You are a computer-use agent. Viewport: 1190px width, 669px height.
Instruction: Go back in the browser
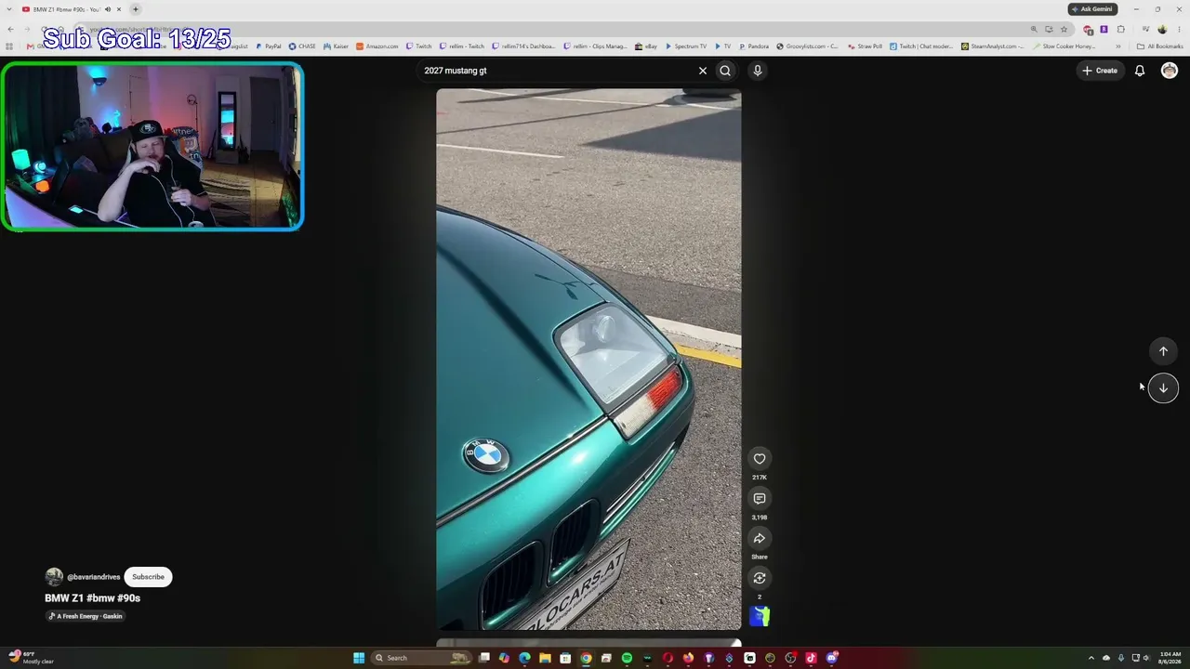point(10,29)
